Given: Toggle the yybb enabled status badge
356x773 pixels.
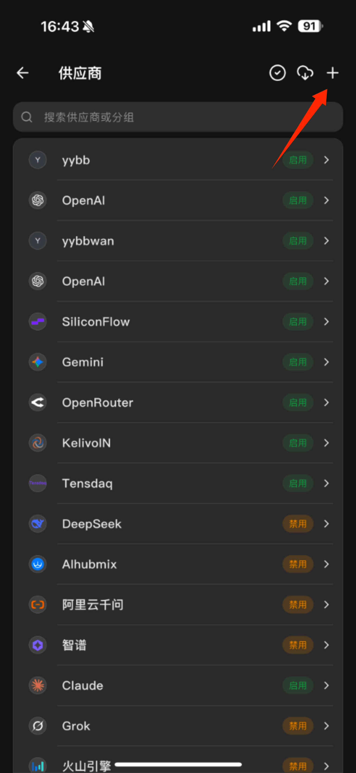Looking at the screenshot, I should click(x=297, y=160).
